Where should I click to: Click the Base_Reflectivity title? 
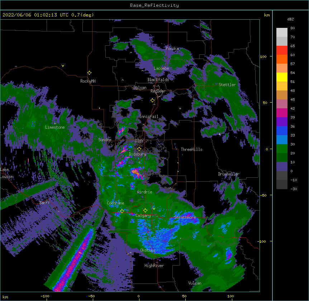pos(154,5)
